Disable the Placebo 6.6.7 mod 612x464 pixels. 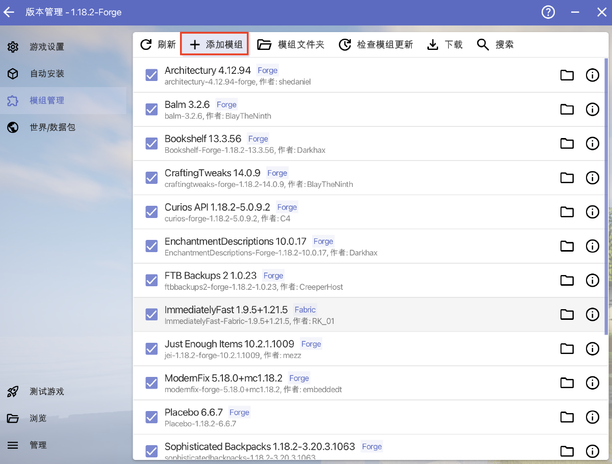pyautogui.click(x=151, y=417)
